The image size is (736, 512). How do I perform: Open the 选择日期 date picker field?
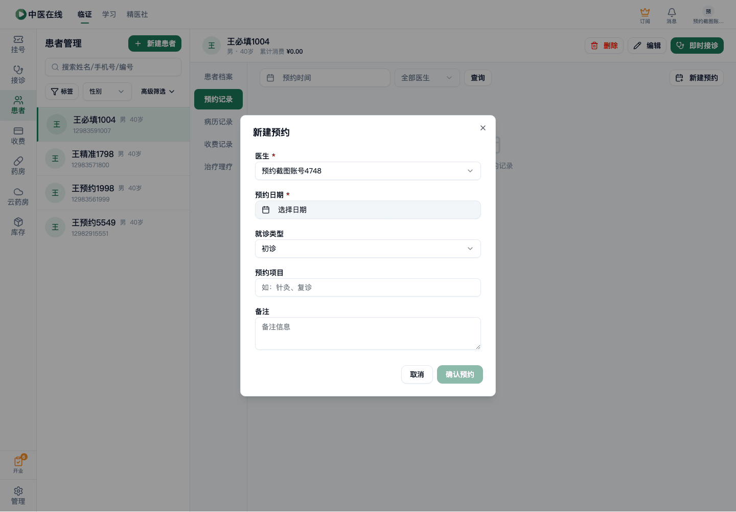pyautogui.click(x=368, y=210)
